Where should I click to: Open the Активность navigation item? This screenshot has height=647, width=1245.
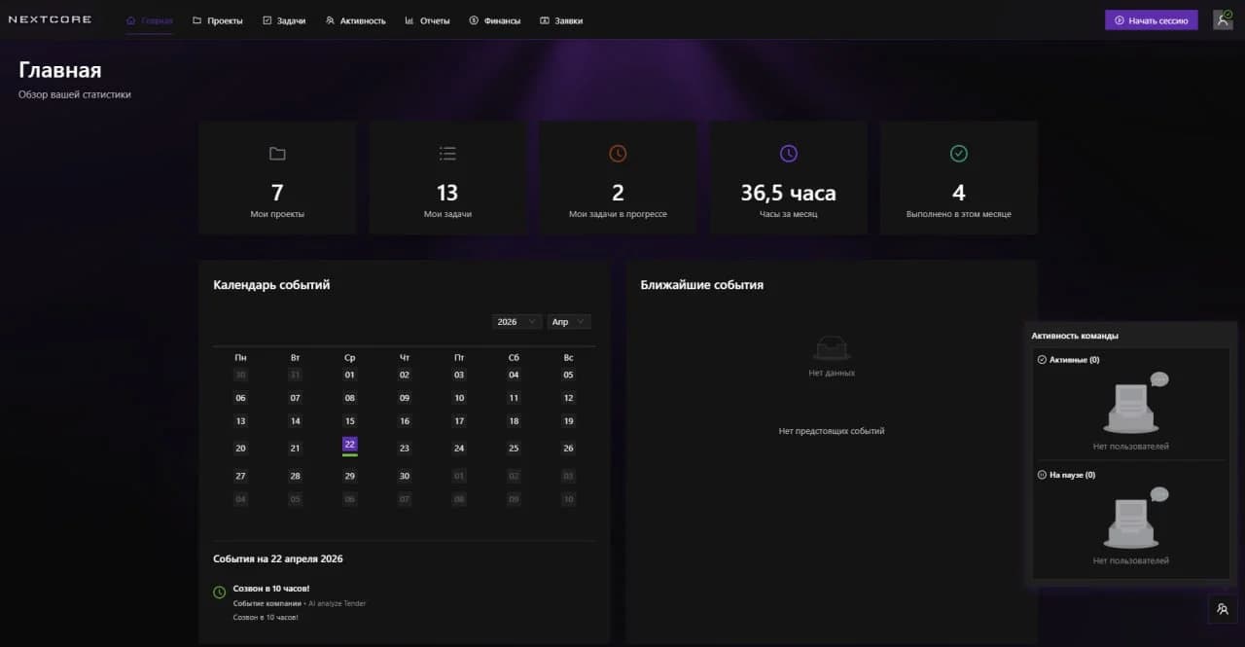pos(355,20)
